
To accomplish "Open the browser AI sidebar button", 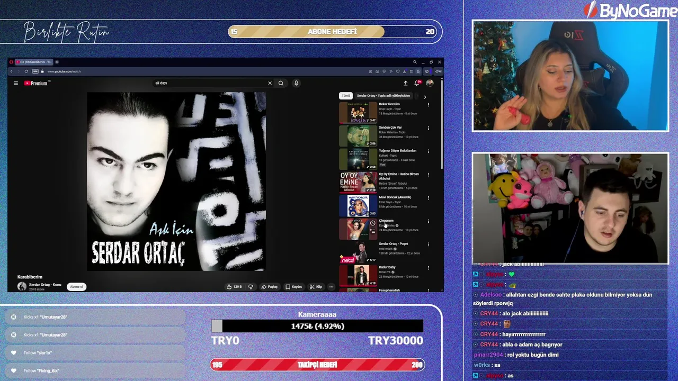I will [x=438, y=71].
